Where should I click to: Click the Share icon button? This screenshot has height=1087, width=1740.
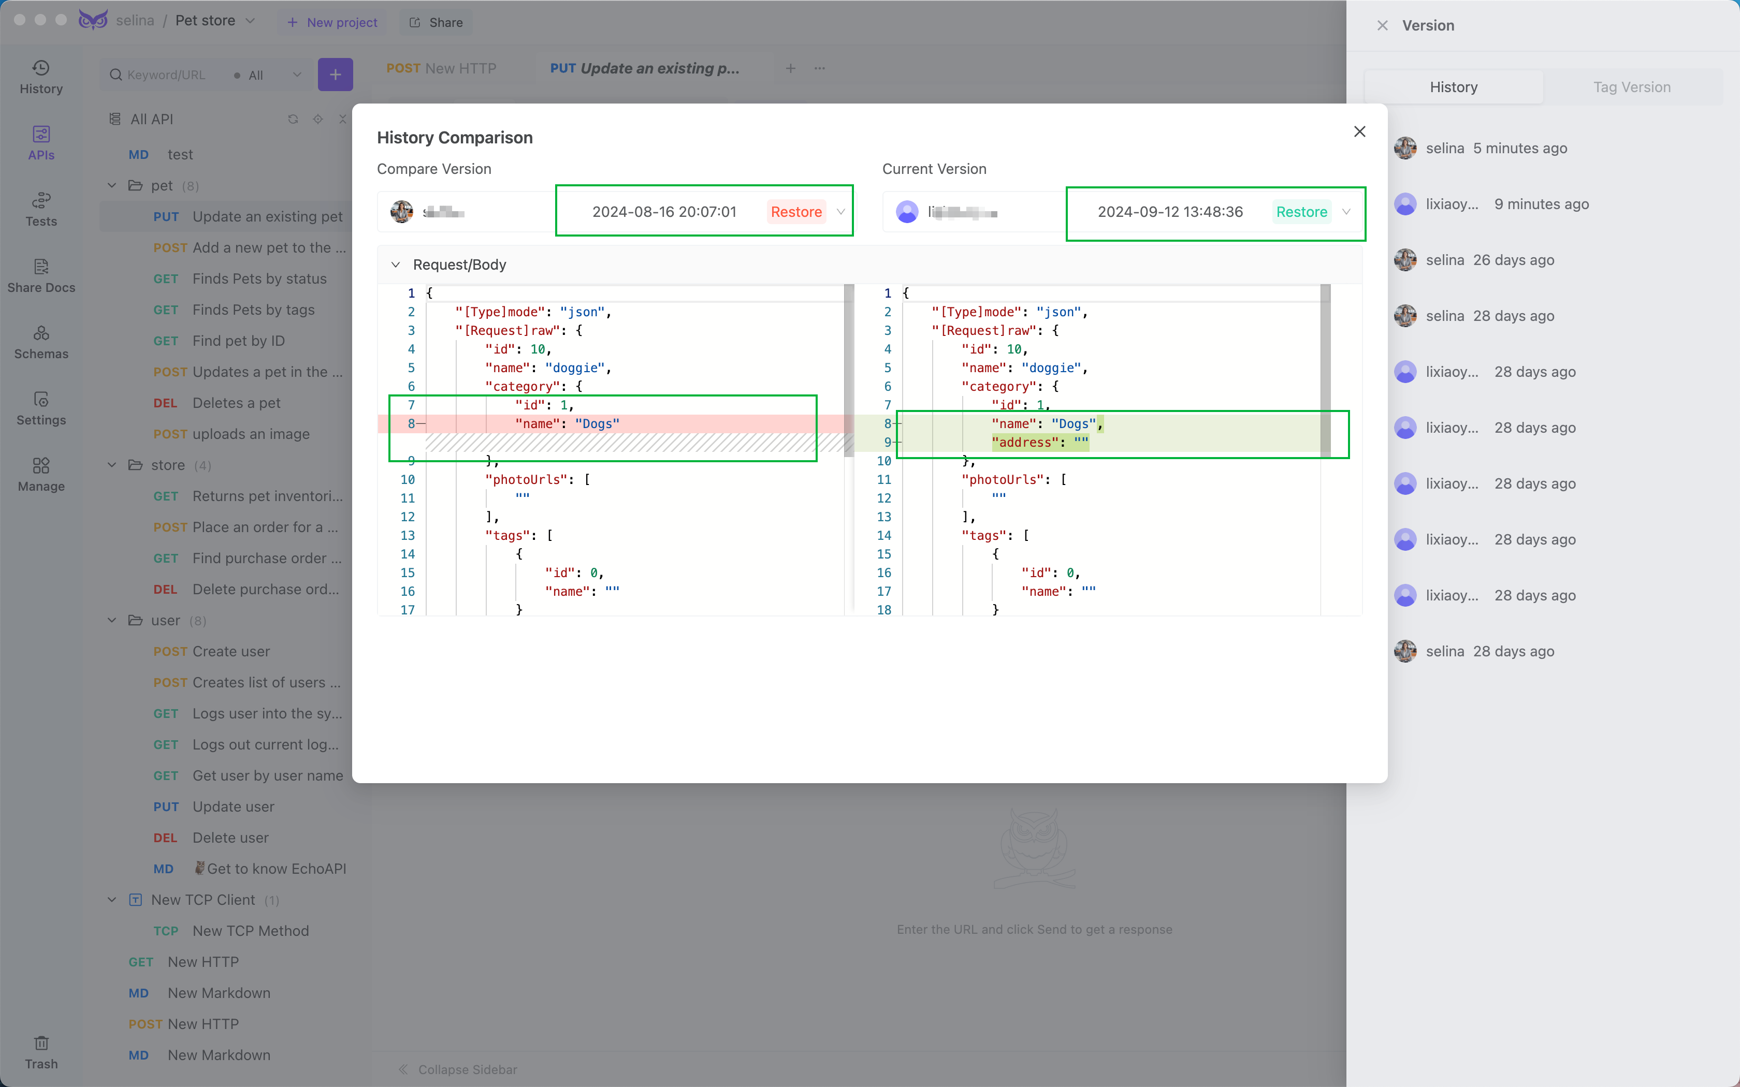(x=415, y=22)
